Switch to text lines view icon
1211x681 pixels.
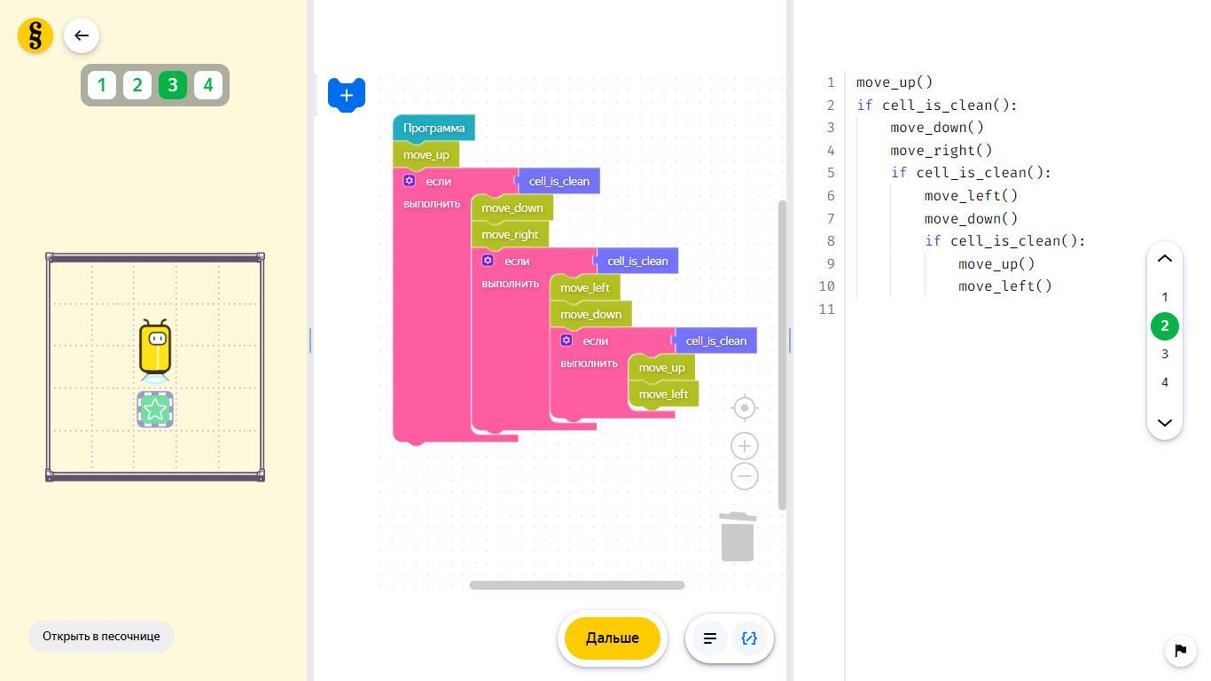(710, 638)
